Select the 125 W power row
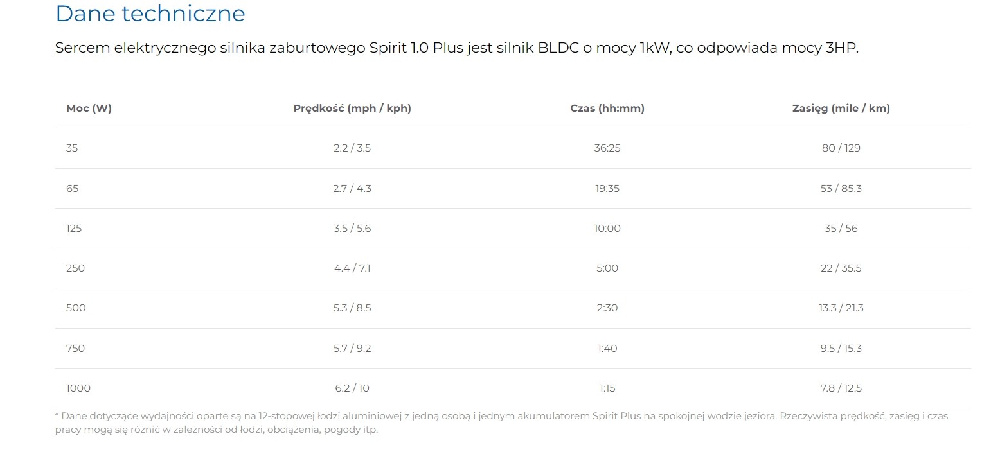 tap(74, 229)
